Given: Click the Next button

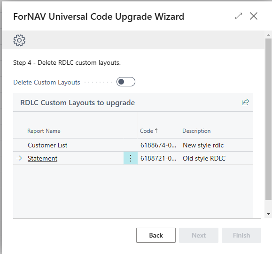Looking at the screenshot, I should click(199, 235).
